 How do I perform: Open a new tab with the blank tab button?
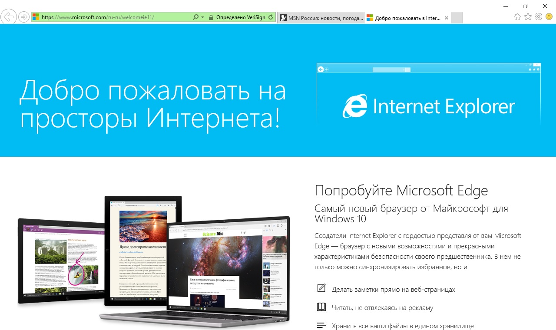[457, 18]
